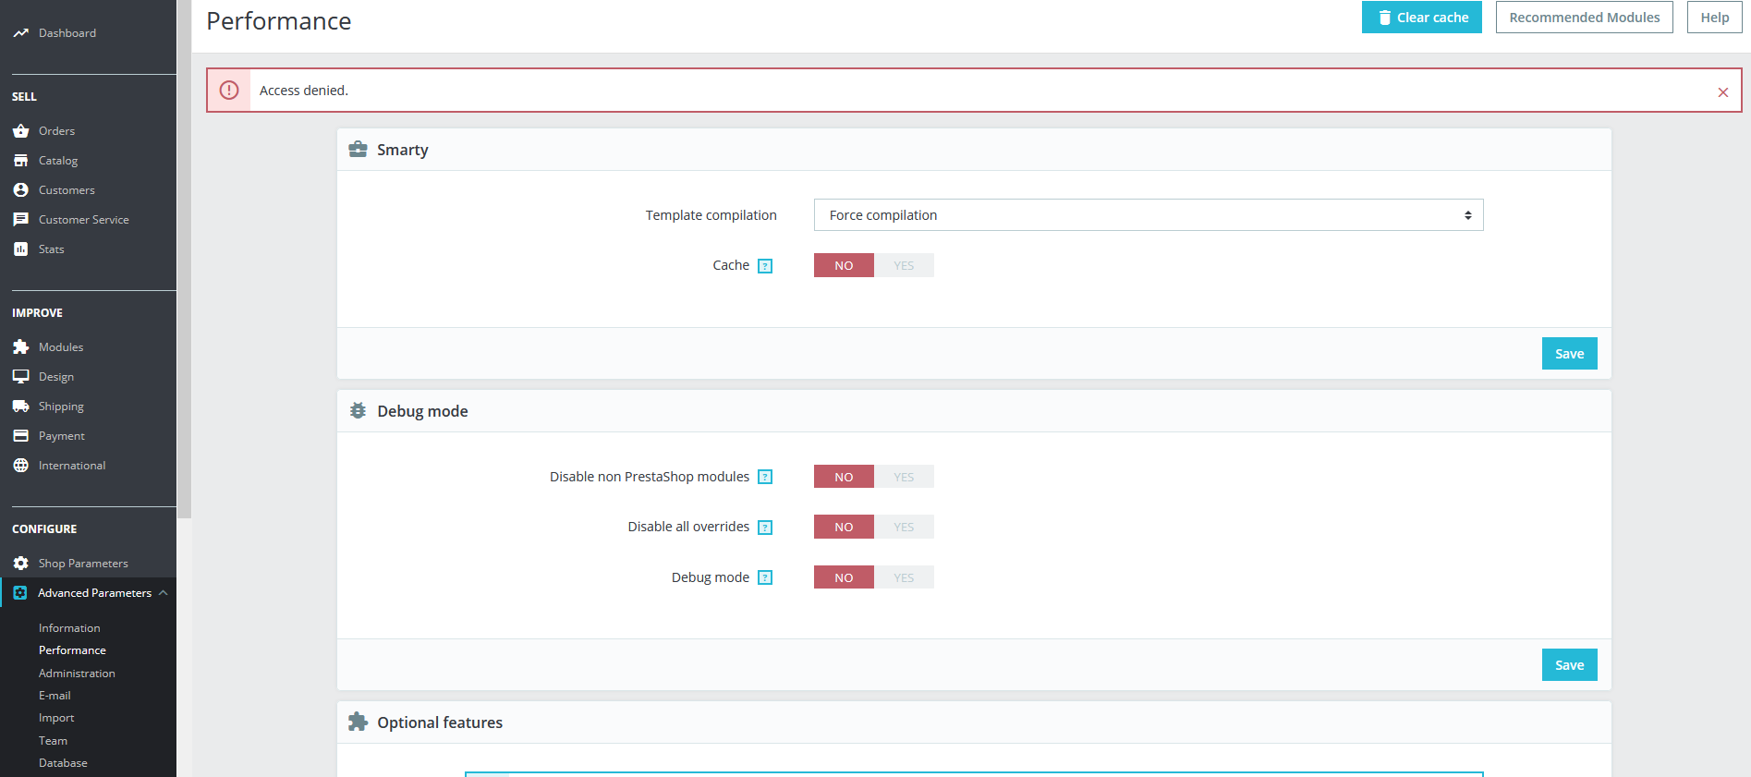Click the sidebar vertical scrollbar

[x=184, y=259]
